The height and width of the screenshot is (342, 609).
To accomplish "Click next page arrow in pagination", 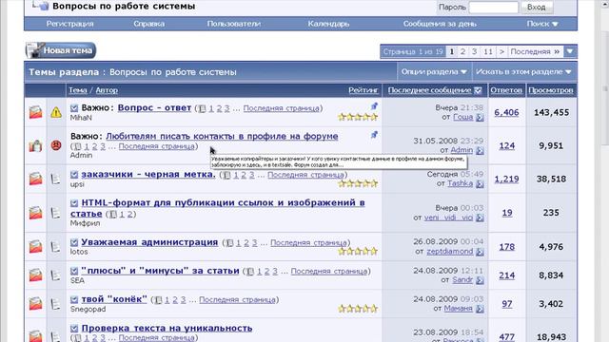I will (x=501, y=51).
